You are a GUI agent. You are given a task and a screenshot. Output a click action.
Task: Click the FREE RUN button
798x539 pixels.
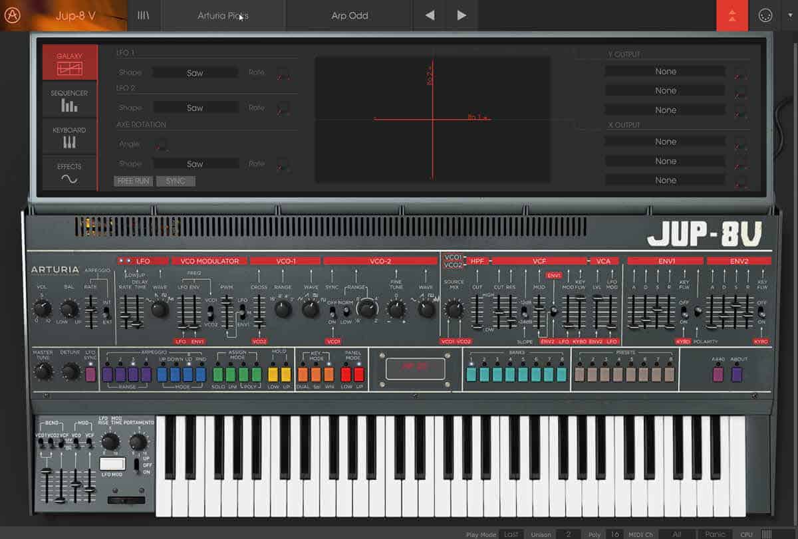click(133, 181)
